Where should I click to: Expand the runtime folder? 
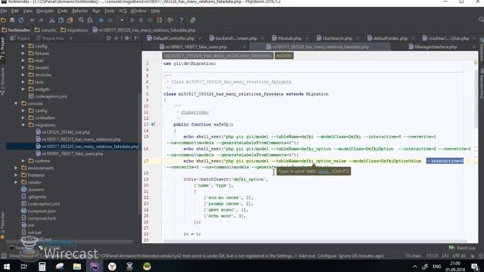pyautogui.click(x=23, y=161)
